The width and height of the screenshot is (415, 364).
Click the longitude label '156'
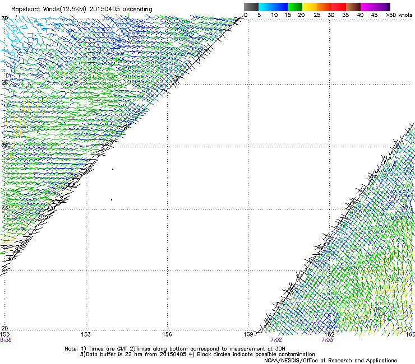(x=167, y=334)
